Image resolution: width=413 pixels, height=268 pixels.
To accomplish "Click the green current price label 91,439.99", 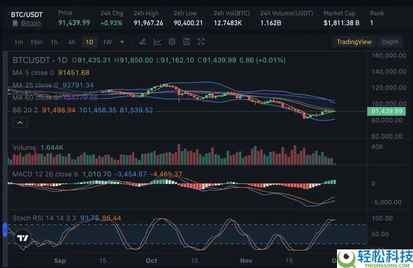I will tap(387, 111).
